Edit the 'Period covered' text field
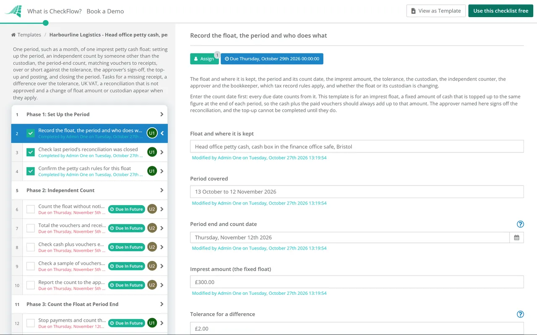Screen dimensions: 537x335 point(357,192)
